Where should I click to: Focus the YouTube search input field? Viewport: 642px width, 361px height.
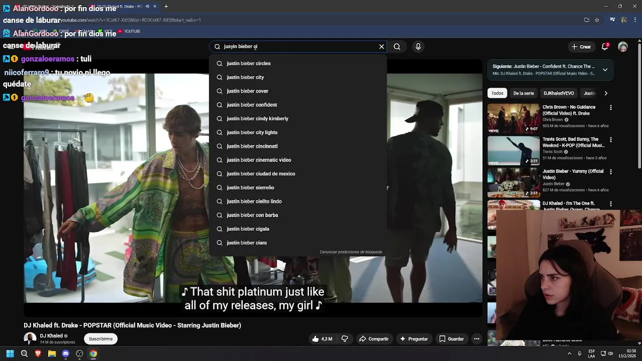coord(299,47)
